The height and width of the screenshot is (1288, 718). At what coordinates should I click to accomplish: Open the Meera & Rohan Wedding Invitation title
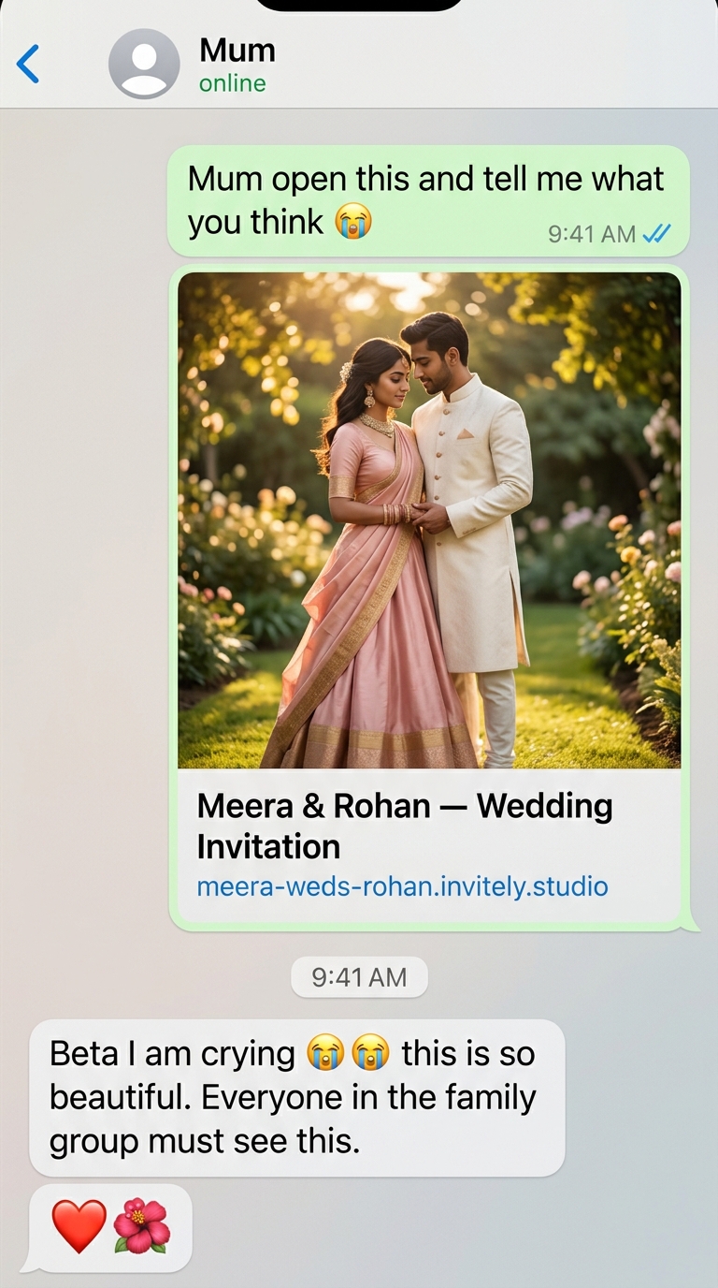point(405,826)
